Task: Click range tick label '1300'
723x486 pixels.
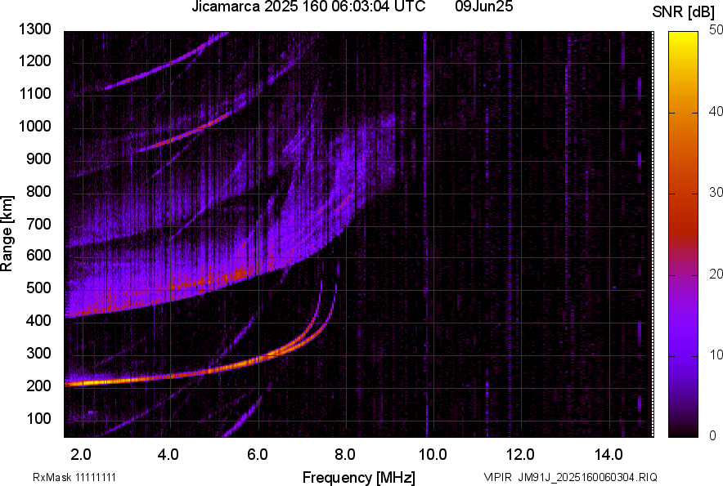Action: (34, 29)
